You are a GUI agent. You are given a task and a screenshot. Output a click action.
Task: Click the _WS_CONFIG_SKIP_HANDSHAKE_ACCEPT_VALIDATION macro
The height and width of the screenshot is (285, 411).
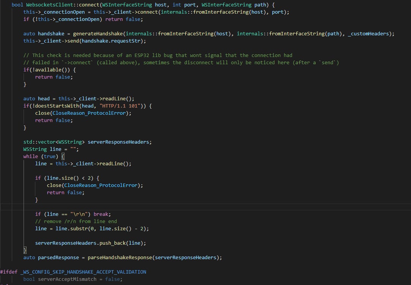coord(83,272)
